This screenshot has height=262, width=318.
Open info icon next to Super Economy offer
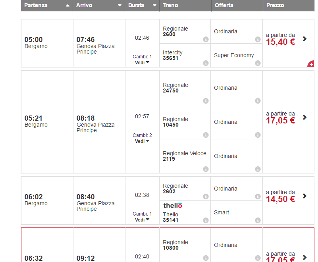258,63
